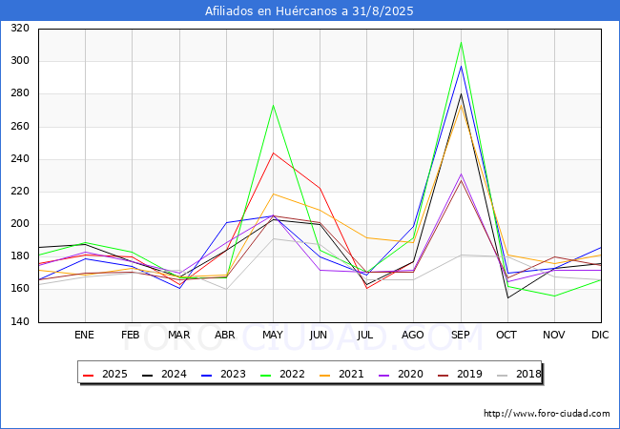Click the FEB month axis label
Viewport: 620px width, 429px height.
pyautogui.click(x=131, y=335)
